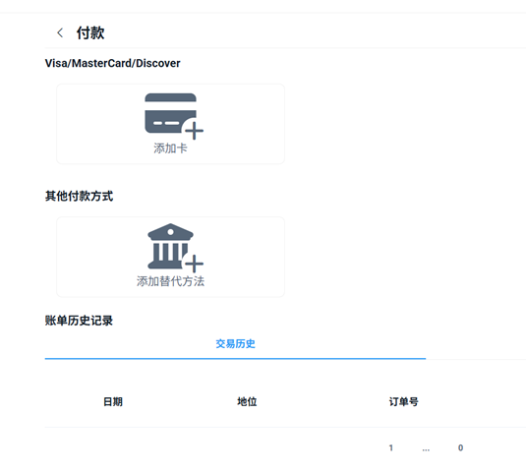This screenshot has width=526, height=473.
Task: Select the 添加替代方法 label
Action: 170,281
